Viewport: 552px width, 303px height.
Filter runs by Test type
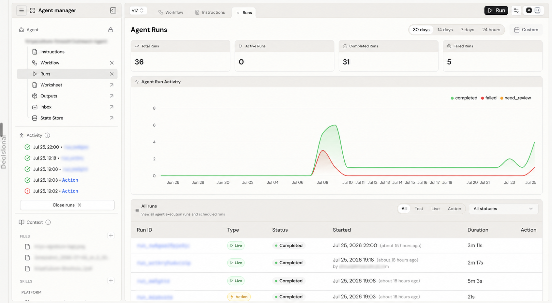coord(419,209)
